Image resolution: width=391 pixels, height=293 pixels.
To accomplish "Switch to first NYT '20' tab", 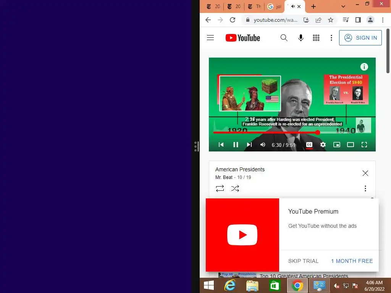I will 213,6.
